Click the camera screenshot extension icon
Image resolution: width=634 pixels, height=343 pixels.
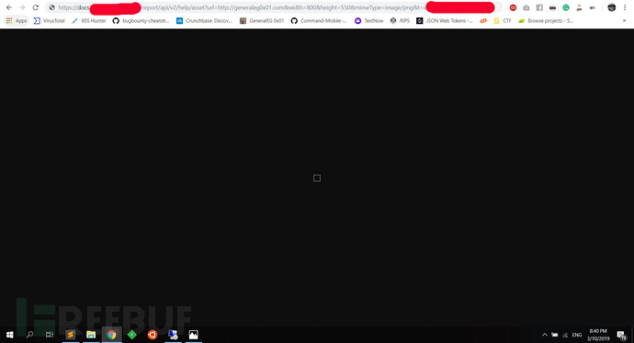[x=526, y=7]
